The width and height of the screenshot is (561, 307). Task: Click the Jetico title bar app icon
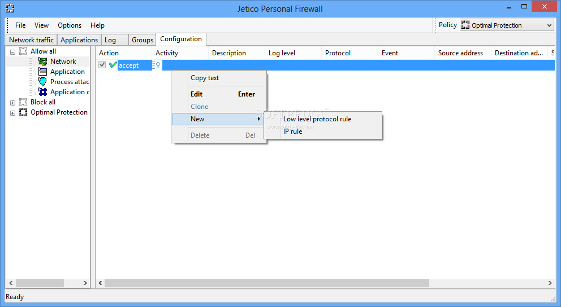[x=10, y=8]
